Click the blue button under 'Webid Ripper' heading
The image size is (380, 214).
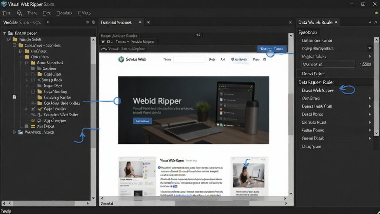point(142,121)
